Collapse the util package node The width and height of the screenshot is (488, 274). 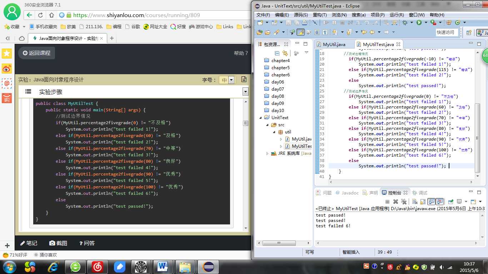pos(274,132)
